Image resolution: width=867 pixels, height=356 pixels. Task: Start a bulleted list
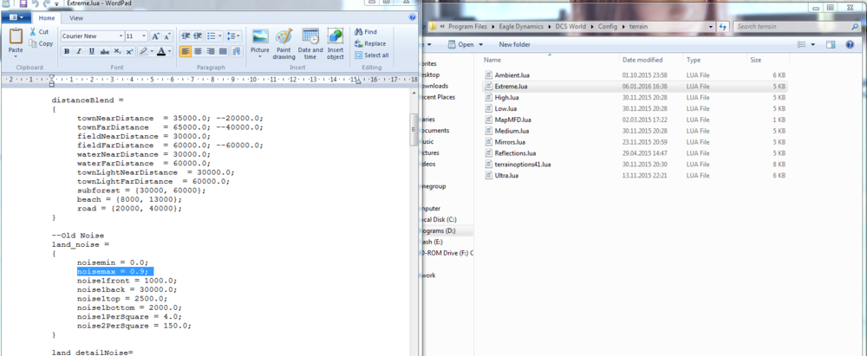[211, 36]
